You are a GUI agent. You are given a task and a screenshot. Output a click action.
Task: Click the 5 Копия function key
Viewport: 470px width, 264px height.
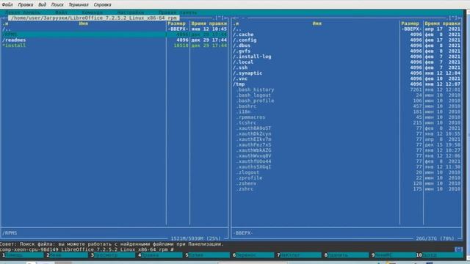coord(207,255)
